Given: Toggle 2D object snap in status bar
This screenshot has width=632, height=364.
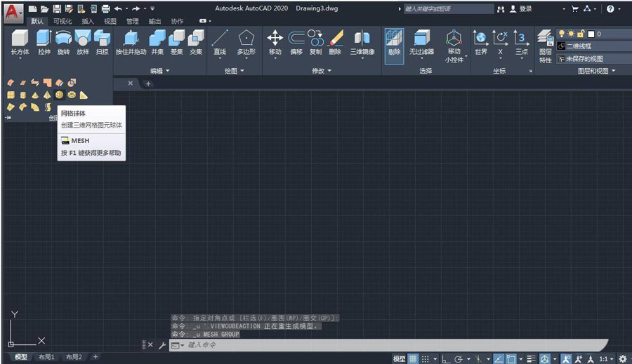Looking at the screenshot, I should pos(511,359).
